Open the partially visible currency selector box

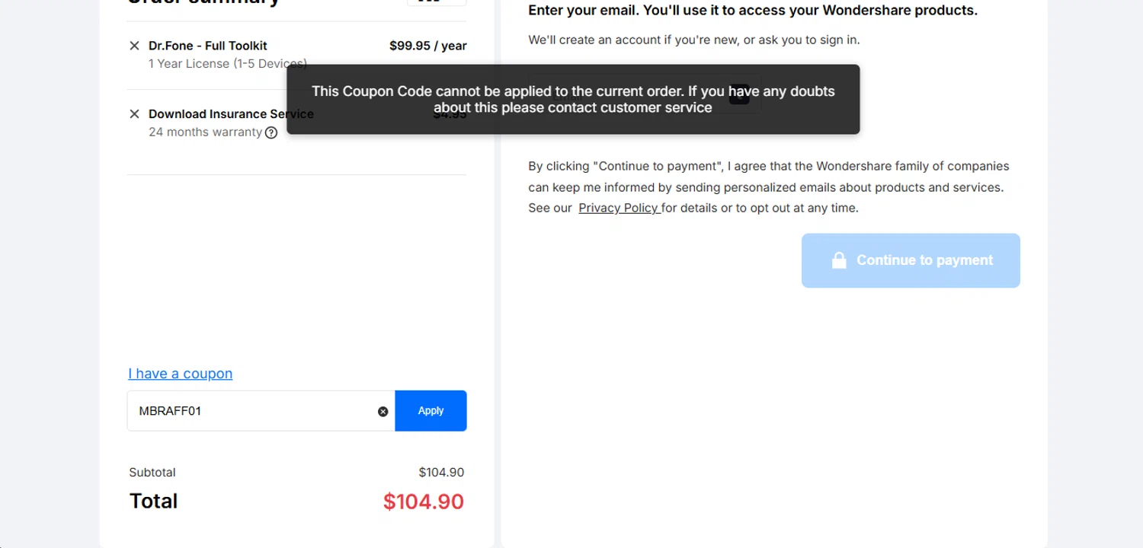tap(437, 2)
